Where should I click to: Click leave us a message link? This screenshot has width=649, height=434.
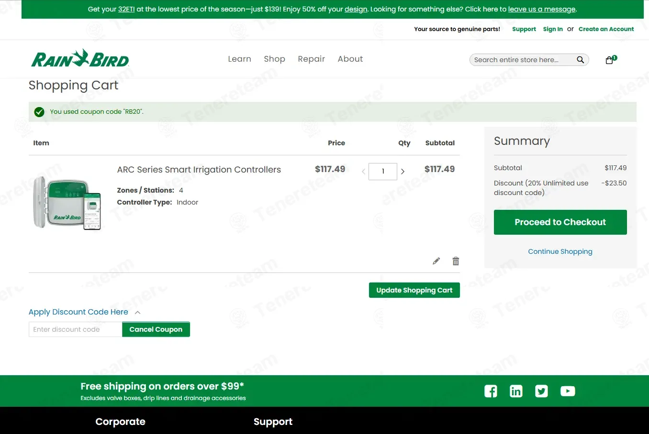click(542, 9)
